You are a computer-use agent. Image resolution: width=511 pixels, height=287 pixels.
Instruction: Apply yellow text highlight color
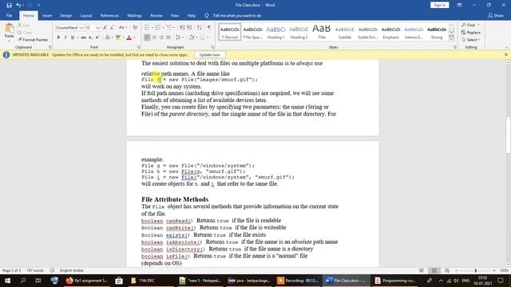(x=118, y=37)
